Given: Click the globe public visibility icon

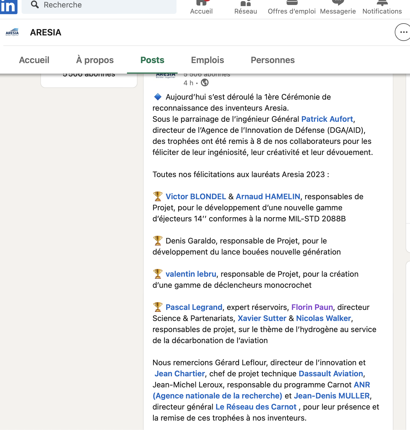Looking at the screenshot, I should [x=205, y=83].
